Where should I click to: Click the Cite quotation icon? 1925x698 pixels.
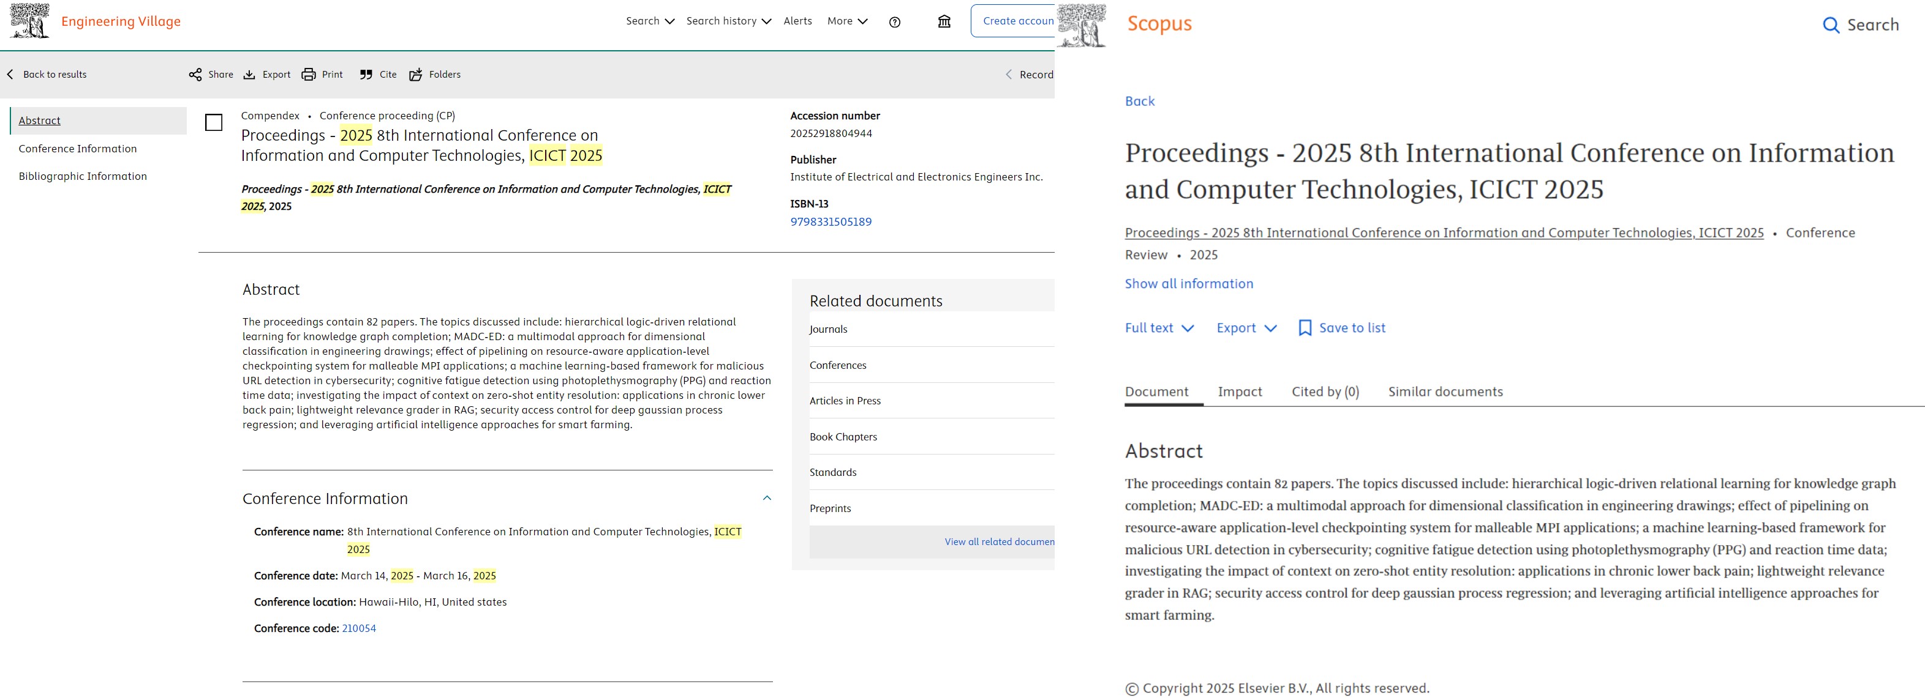click(x=366, y=75)
